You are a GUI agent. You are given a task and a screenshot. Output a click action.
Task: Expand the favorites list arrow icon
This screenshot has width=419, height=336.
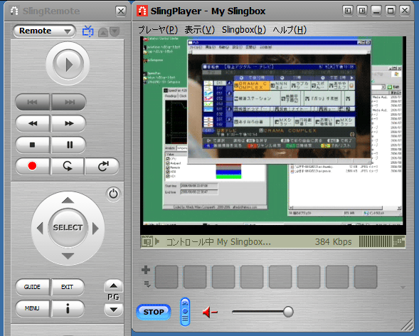[x=147, y=284]
